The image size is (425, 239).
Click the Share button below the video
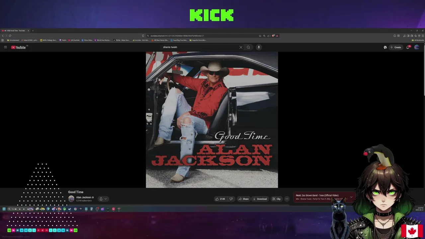click(243, 199)
